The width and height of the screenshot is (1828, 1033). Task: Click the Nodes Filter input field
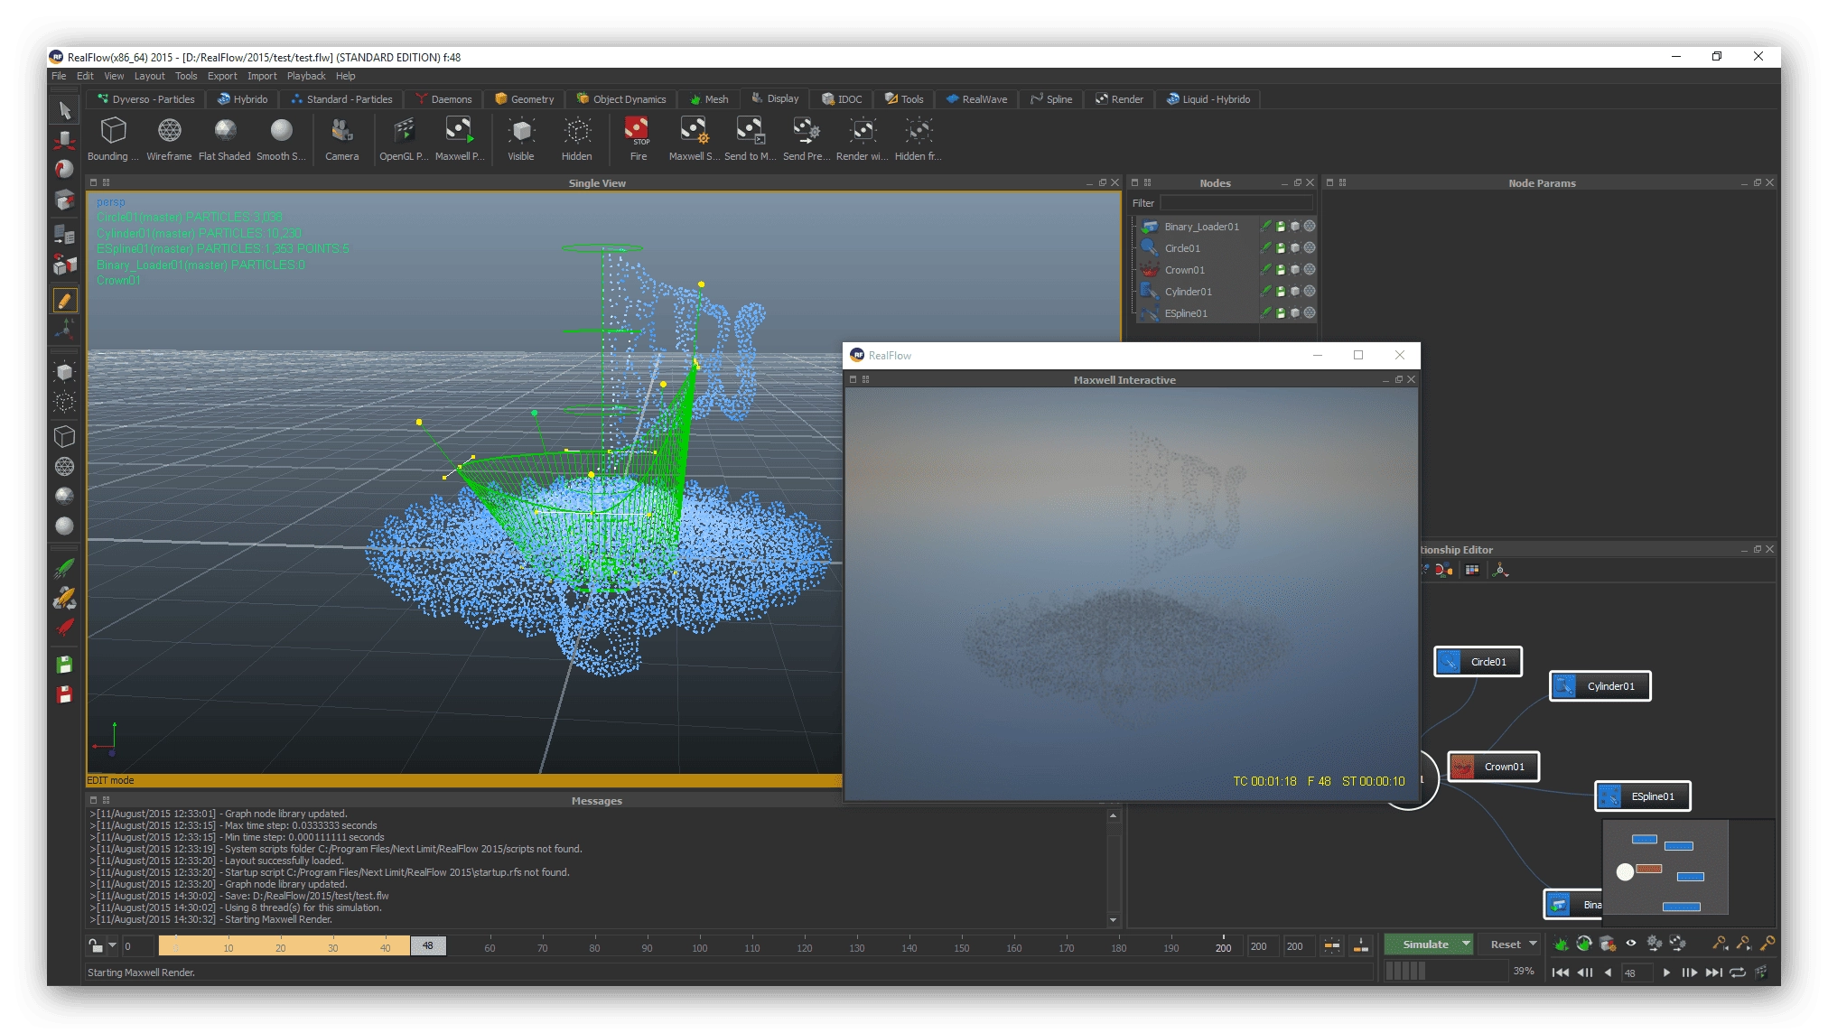point(1236,203)
